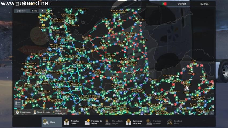This screenshot has height=128, width=228.
Task: Click blue route 4 marker near Ruse
Action: pos(206,104)
